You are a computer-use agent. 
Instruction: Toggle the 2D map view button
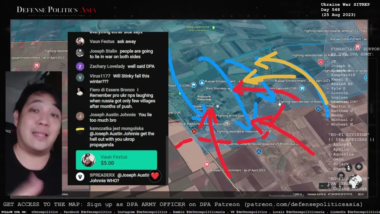pos(341,176)
